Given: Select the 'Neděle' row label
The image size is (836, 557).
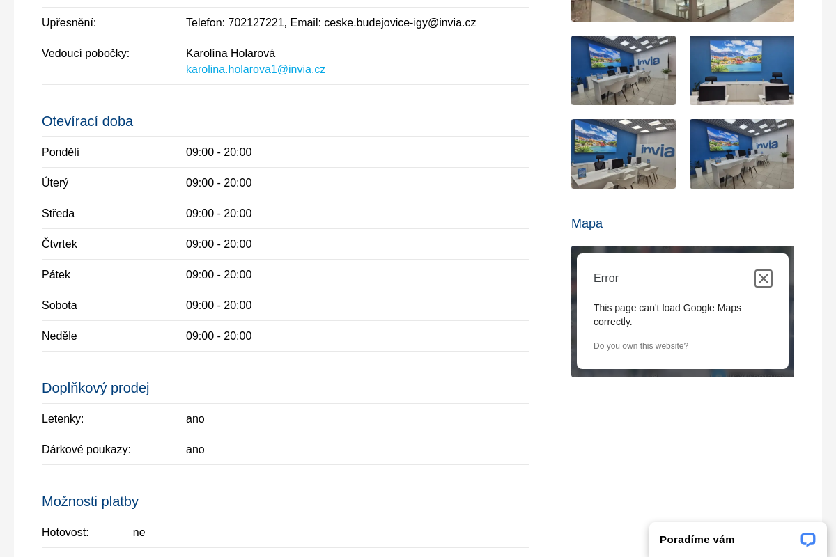Looking at the screenshot, I should (59, 336).
